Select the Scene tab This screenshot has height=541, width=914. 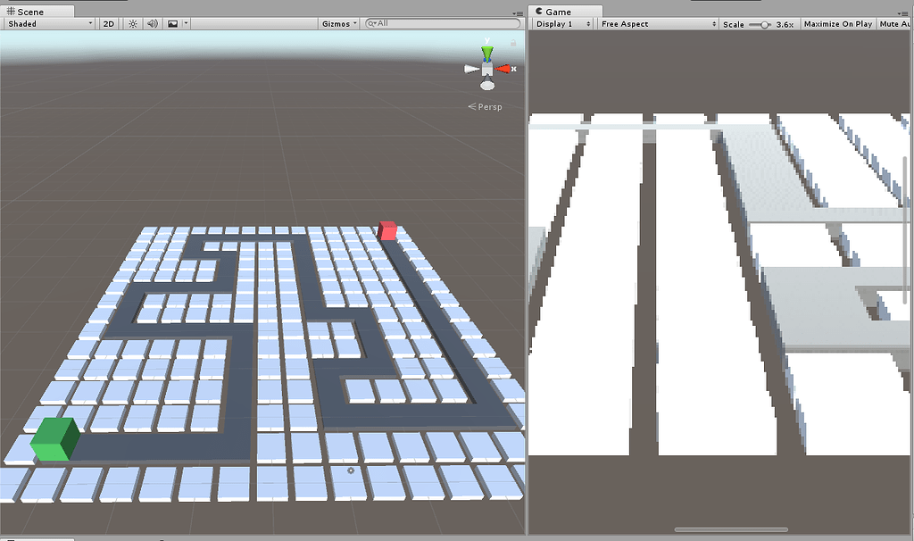pos(31,12)
